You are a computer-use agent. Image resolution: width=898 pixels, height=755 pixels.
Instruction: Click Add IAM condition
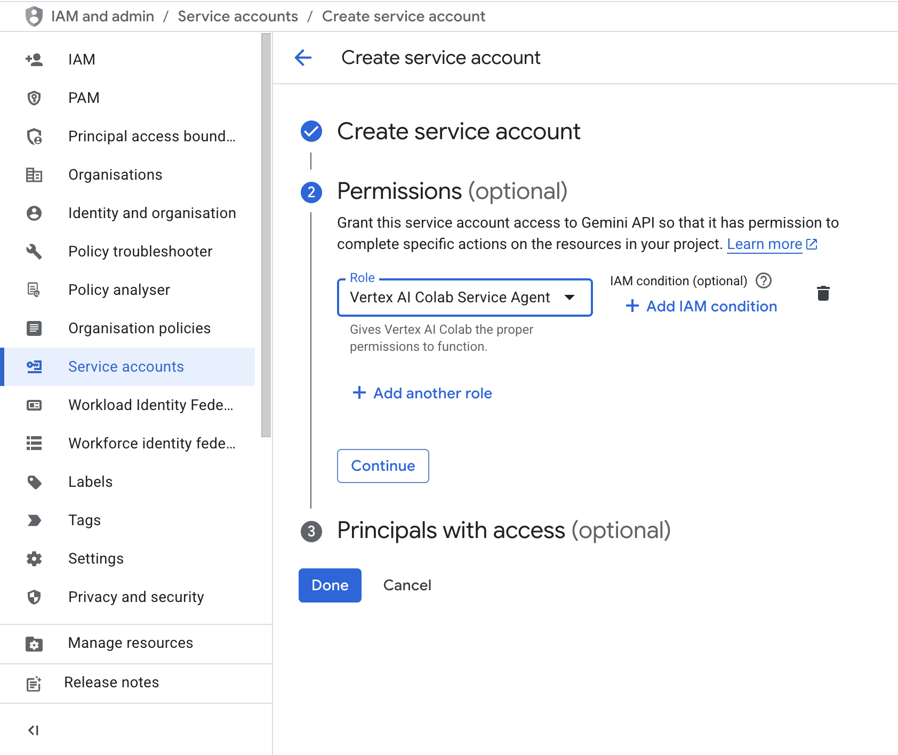click(701, 306)
